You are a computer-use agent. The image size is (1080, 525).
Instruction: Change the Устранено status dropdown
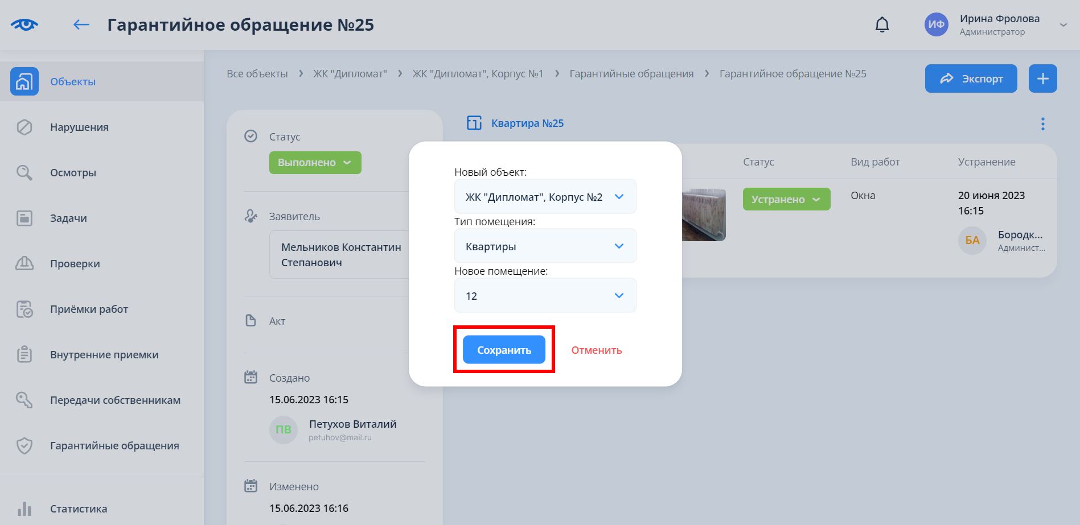click(786, 199)
